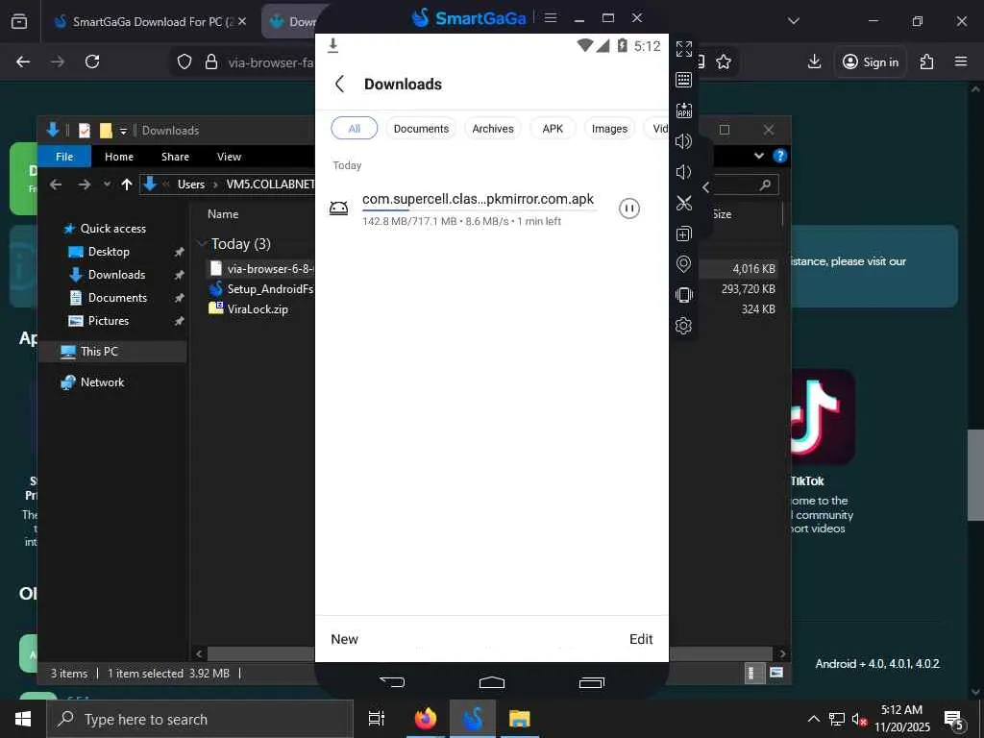Open the multi-instance plus icon in SmartGaGa sidebar

683,234
